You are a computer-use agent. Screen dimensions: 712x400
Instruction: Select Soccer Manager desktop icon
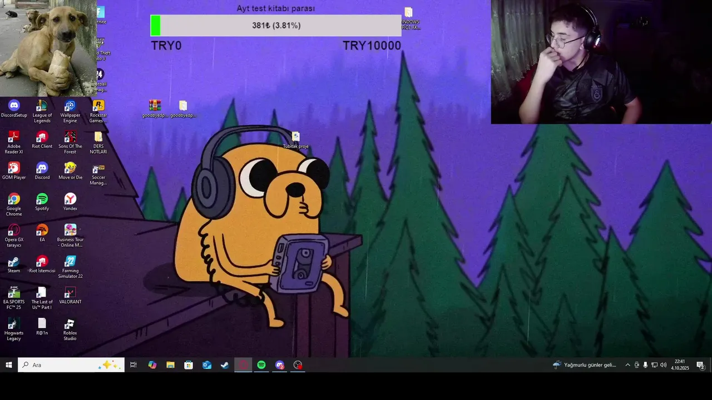pyautogui.click(x=98, y=173)
